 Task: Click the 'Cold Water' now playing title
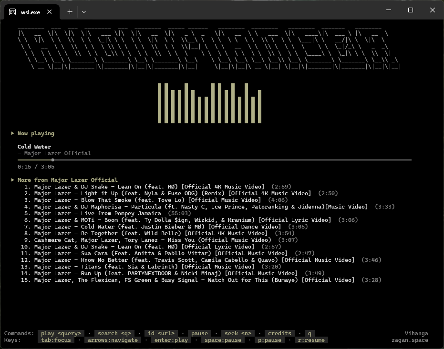click(34, 147)
